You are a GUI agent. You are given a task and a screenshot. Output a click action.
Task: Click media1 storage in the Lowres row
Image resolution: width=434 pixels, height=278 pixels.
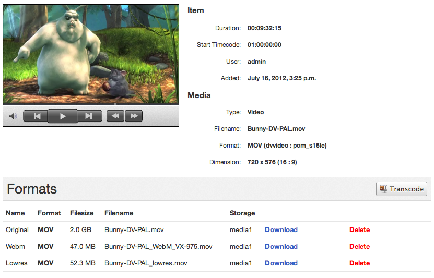(x=241, y=263)
